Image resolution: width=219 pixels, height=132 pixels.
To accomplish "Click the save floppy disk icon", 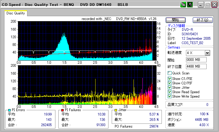I will [190, 5].
